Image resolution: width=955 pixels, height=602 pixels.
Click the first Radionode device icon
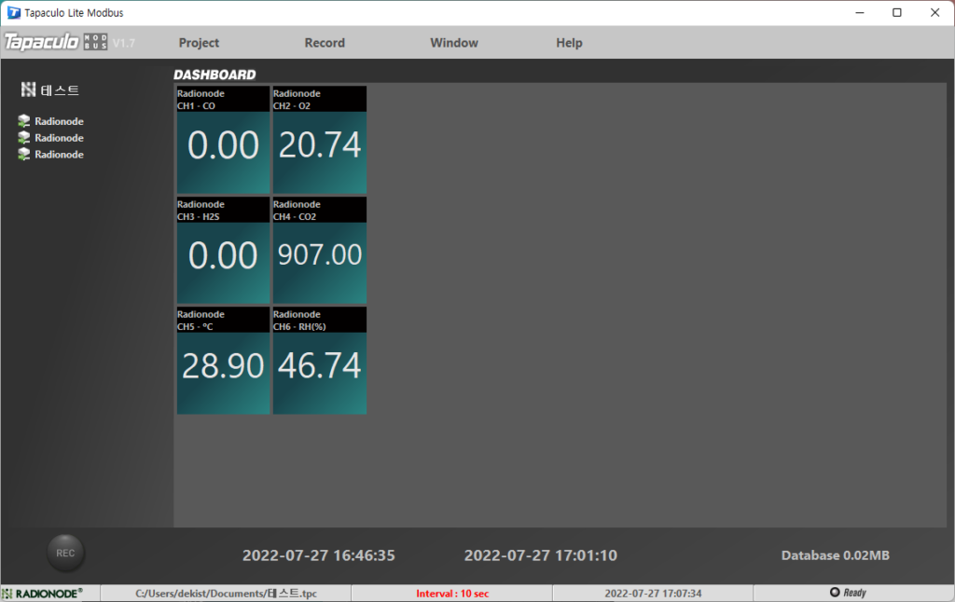(23, 120)
